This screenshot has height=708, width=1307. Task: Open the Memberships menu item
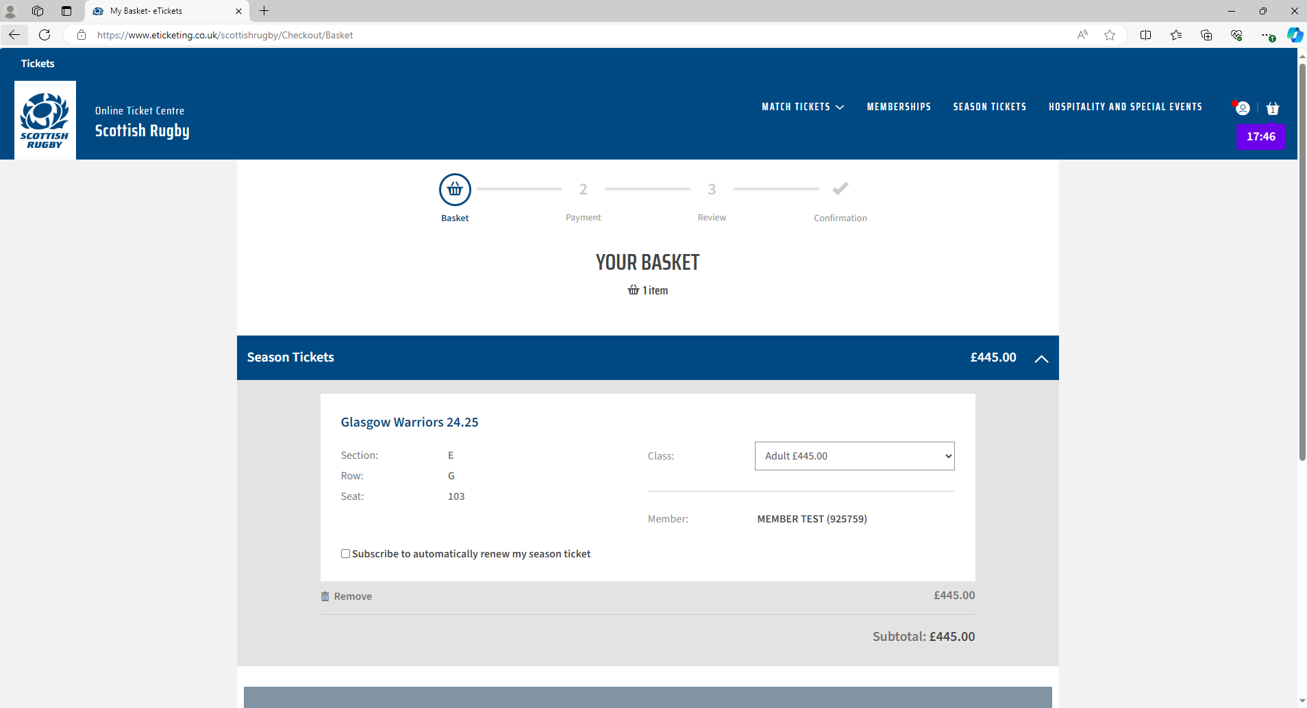tap(899, 107)
